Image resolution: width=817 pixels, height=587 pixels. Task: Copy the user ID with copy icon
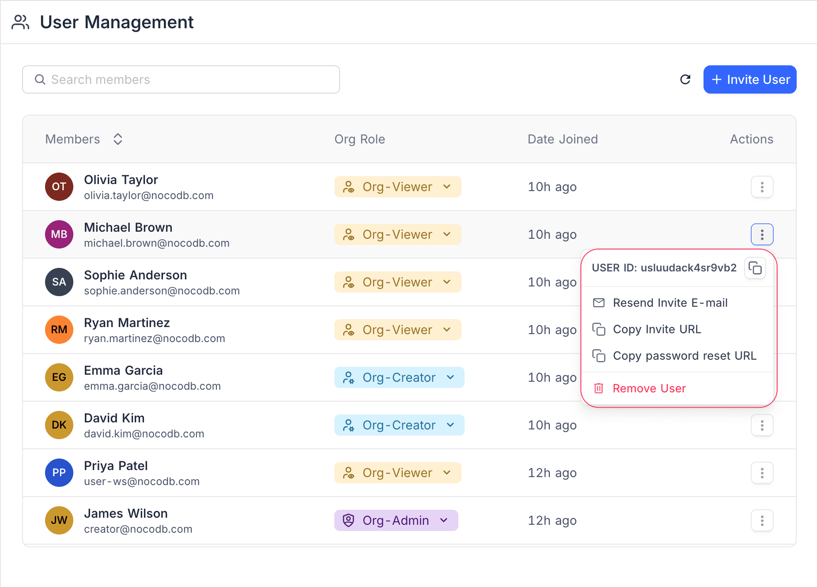click(755, 268)
